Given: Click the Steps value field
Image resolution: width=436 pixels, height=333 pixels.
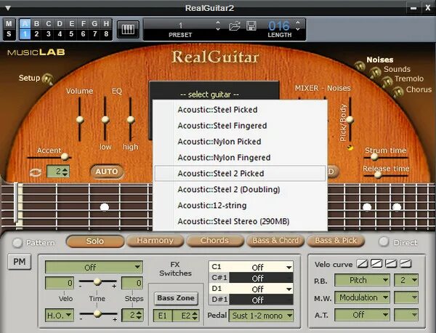Looking at the screenshot, I should [x=132, y=283].
